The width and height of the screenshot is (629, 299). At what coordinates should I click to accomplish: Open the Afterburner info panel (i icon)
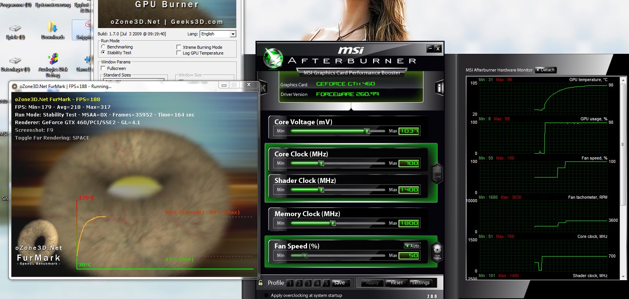pyautogui.click(x=439, y=88)
